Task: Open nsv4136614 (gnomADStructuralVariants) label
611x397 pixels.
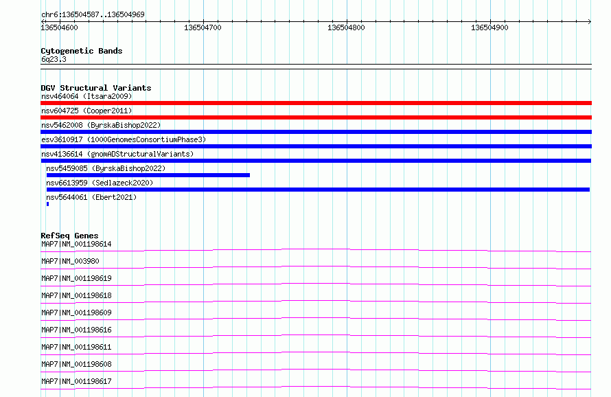Action: click(x=117, y=154)
